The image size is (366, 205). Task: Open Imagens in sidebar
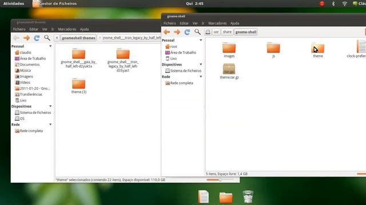[24, 76]
